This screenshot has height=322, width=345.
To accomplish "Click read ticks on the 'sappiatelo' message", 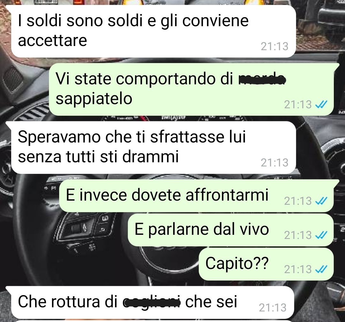I will click(321, 104).
